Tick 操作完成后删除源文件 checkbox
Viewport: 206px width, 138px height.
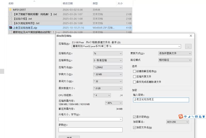click(134, 82)
